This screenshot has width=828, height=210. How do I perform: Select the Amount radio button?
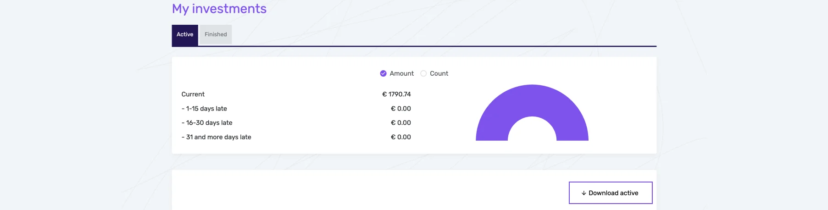(383, 73)
